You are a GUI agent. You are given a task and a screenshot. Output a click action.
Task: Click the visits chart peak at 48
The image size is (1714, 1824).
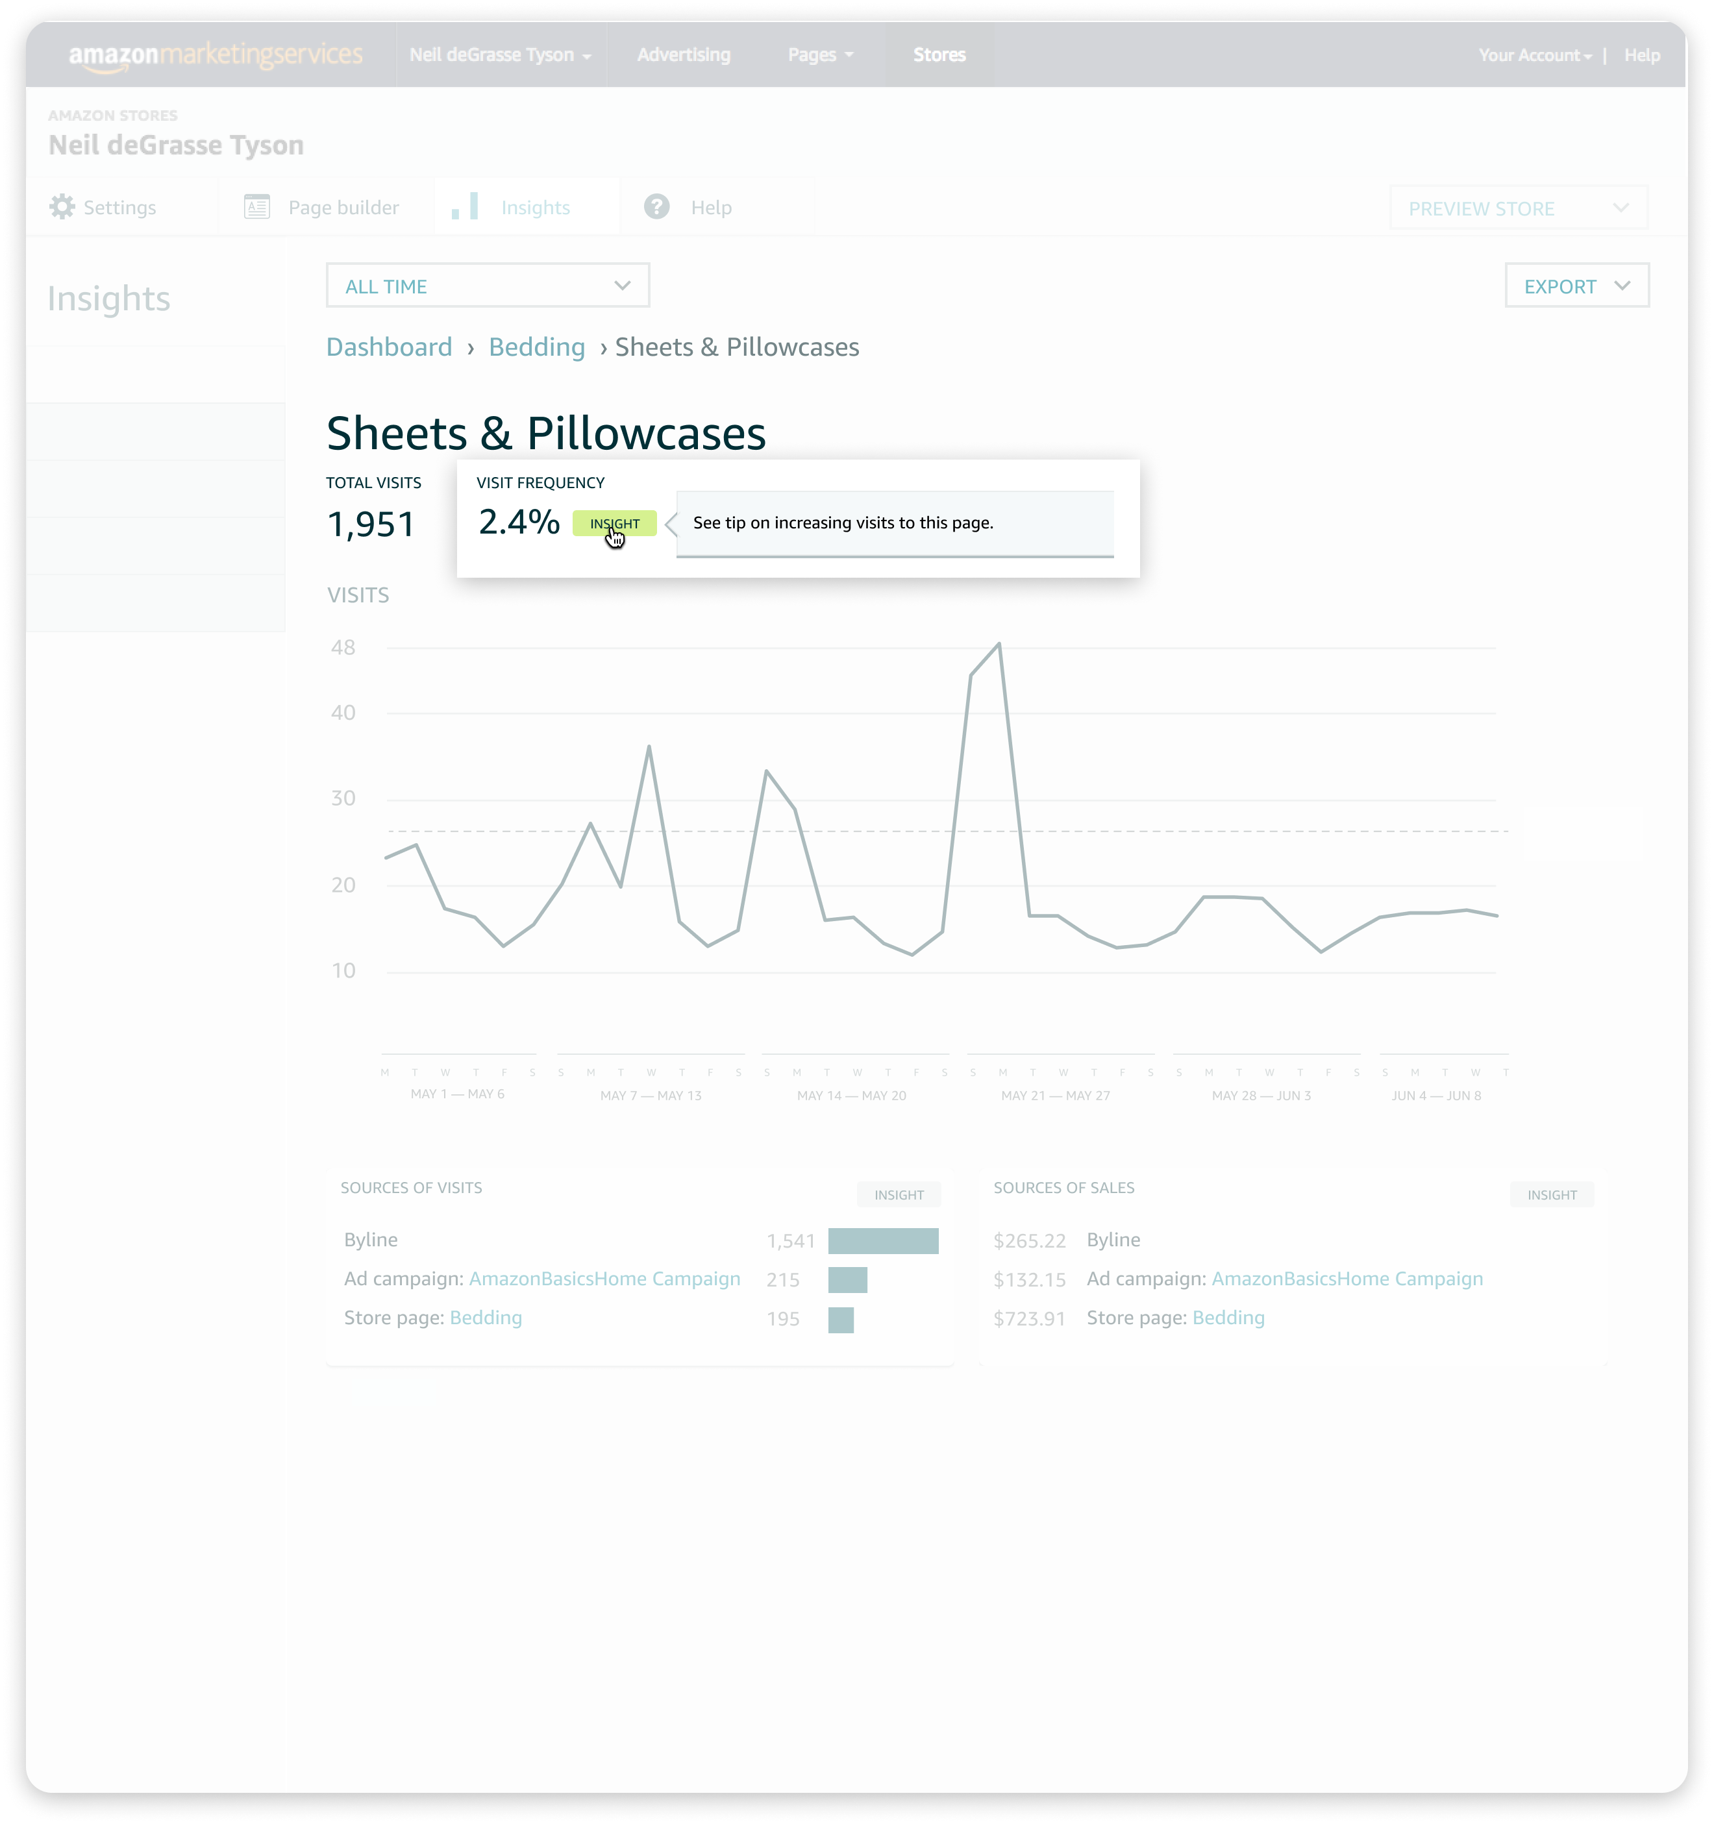click(x=999, y=644)
